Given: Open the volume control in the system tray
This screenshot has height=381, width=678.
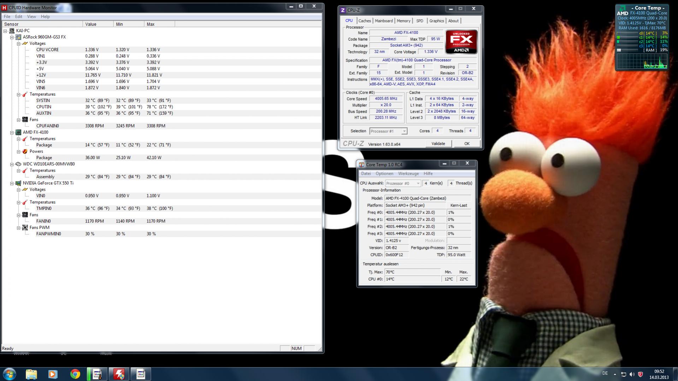Looking at the screenshot, I should pos(632,374).
